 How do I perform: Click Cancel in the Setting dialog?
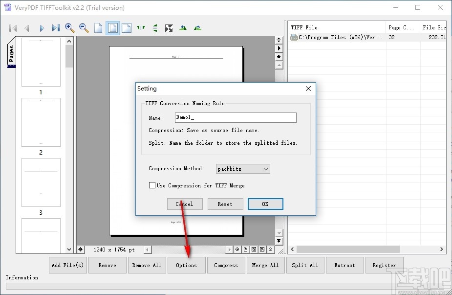pyautogui.click(x=185, y=204)
